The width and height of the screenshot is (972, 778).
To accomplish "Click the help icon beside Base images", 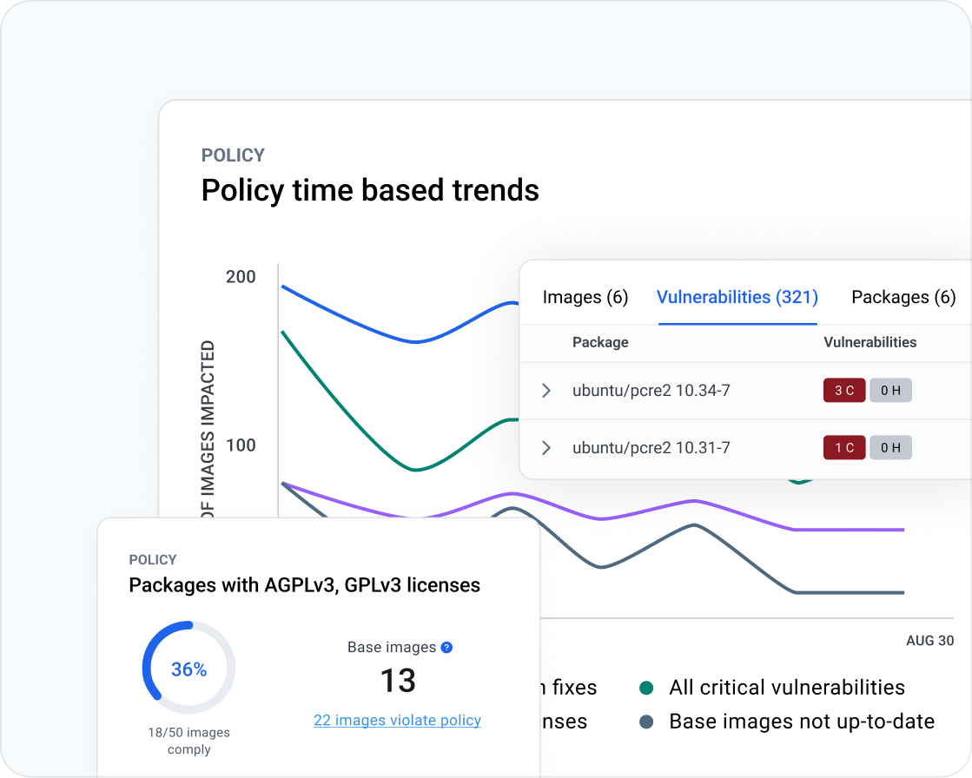I will [446, 647].
